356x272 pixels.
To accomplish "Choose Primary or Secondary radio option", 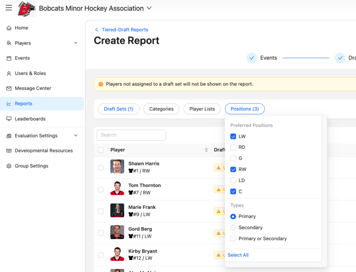I will coord(233,239).
